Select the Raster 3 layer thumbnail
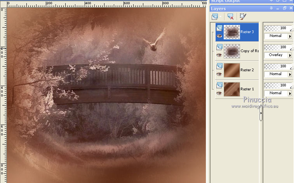This screenshot has width=294, height=183. [x=232, y=32]
